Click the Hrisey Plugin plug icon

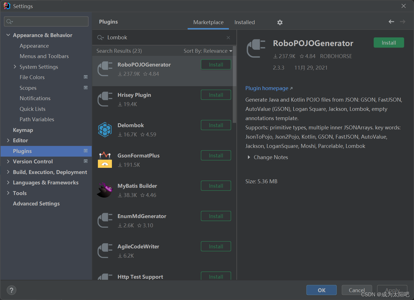click(x=105, y=99)
